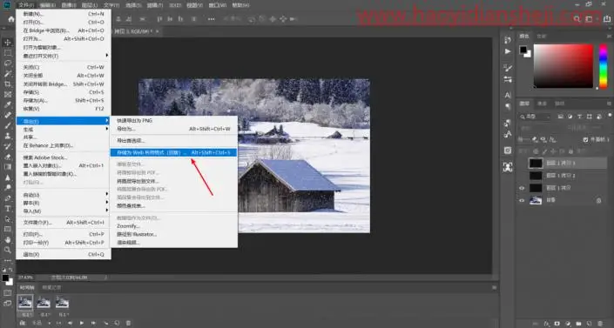The image size is (614, 328).
Task: Open the History panel dock icon
Action: pos(508,40)
